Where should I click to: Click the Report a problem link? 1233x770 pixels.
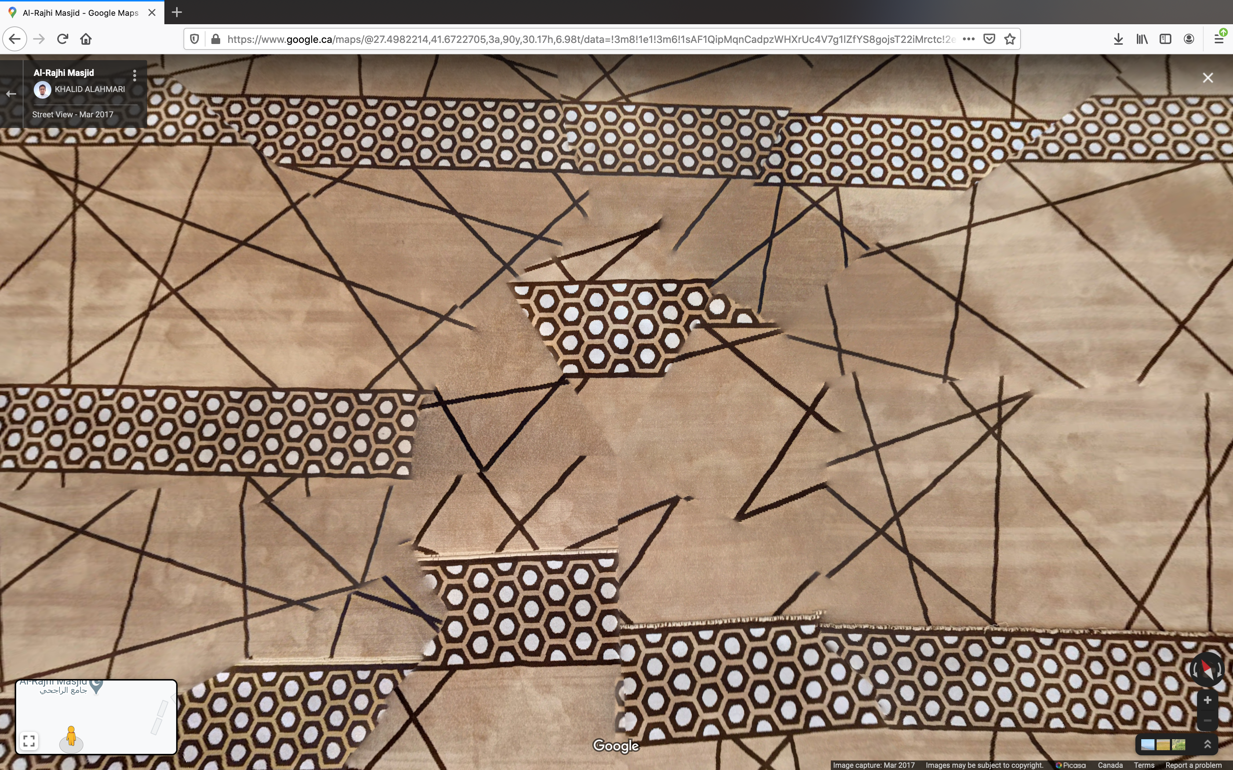(x=1193, y=765)
